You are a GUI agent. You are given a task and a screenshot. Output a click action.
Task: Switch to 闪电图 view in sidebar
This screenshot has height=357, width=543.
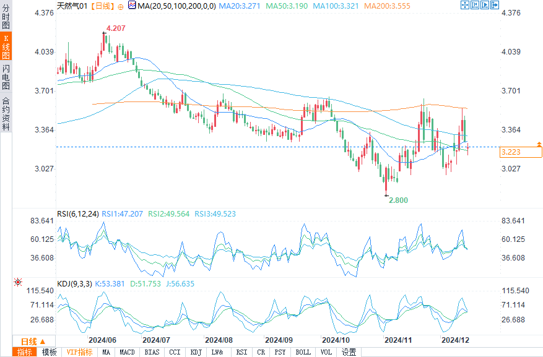coord(6,77)
